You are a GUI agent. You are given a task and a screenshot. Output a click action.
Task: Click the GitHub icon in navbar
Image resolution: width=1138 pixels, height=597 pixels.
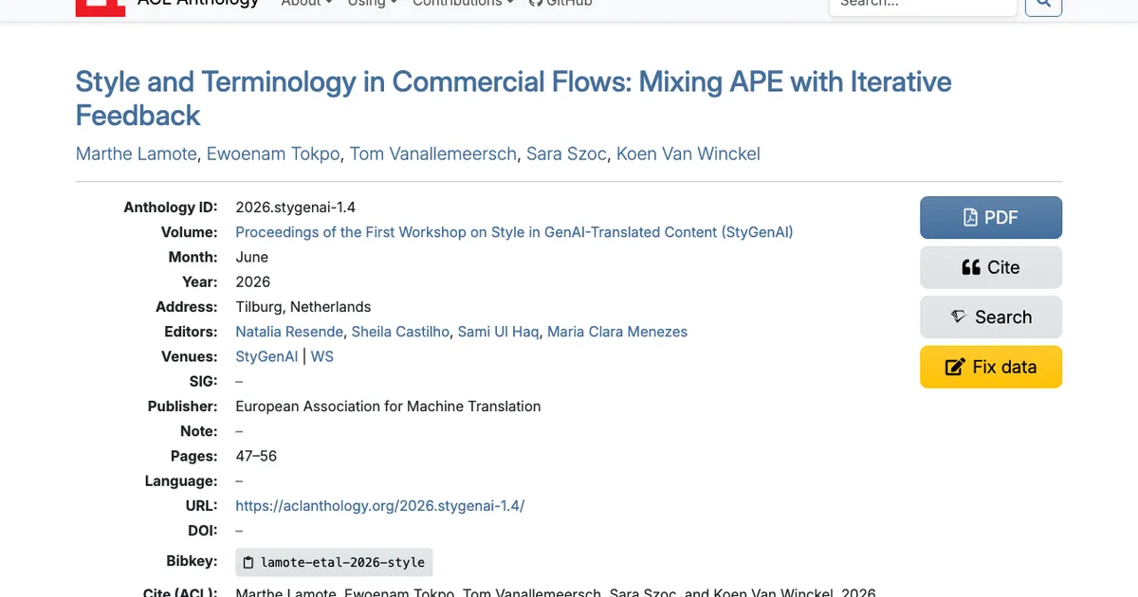[534, 4]
